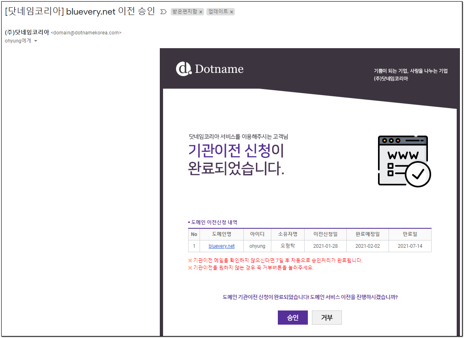Click the slogan 기쁨이 되는 기업 text

411,71
